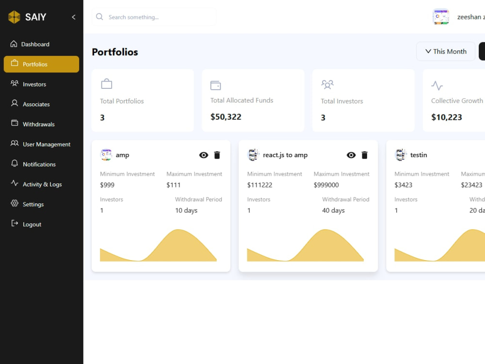Click the '40 days' withdrawal period
Viewport: 485px width, 364px height.
click(x=334, y=211)
